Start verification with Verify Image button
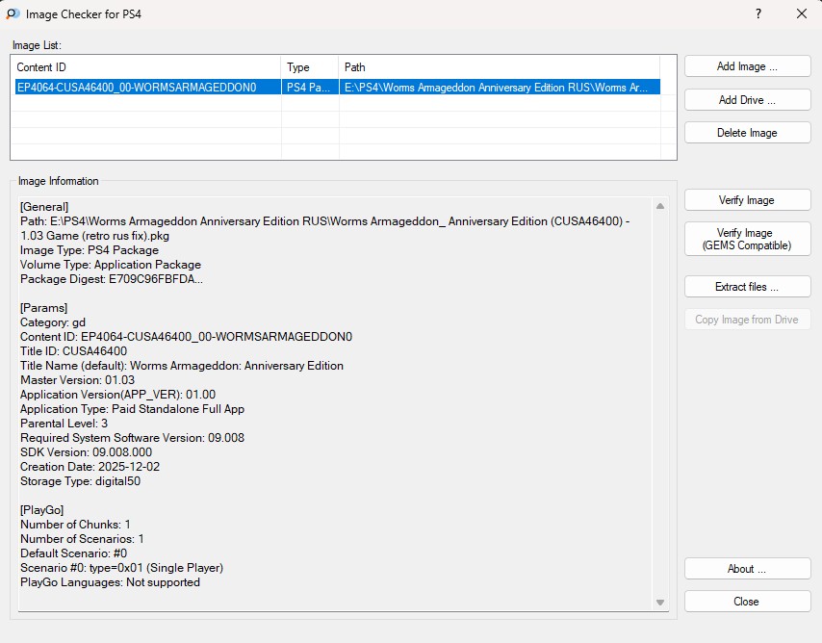The image size is (822, 643). click(x=747, y=200)
